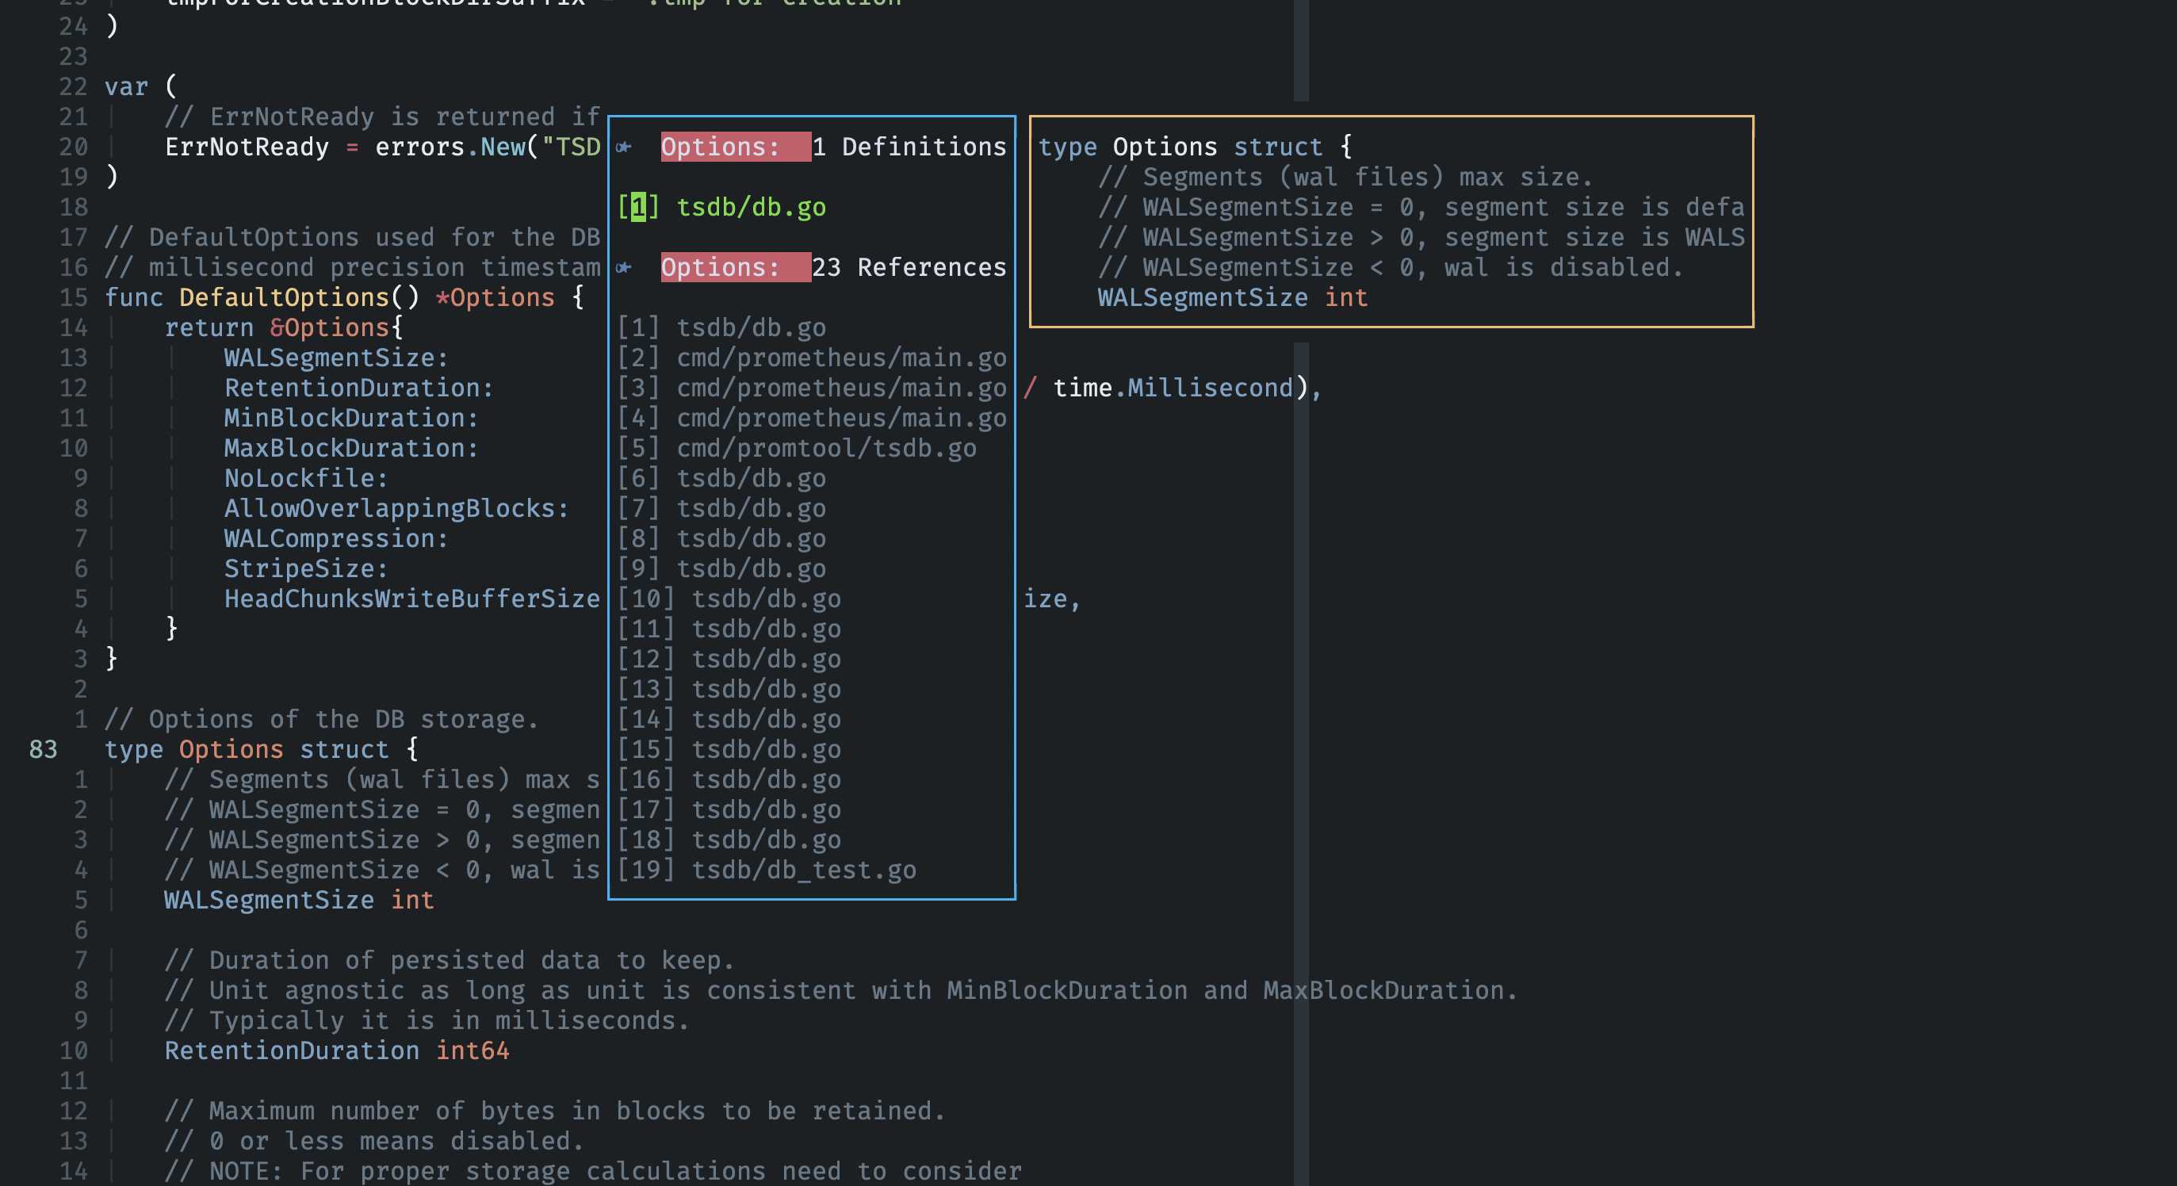Click the pin icon before "Options: 1 Definitions"

(x=623, y=146)
